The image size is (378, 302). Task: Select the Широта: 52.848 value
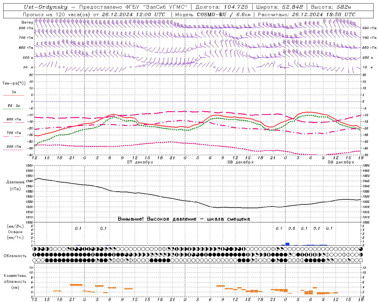(279, 7)
